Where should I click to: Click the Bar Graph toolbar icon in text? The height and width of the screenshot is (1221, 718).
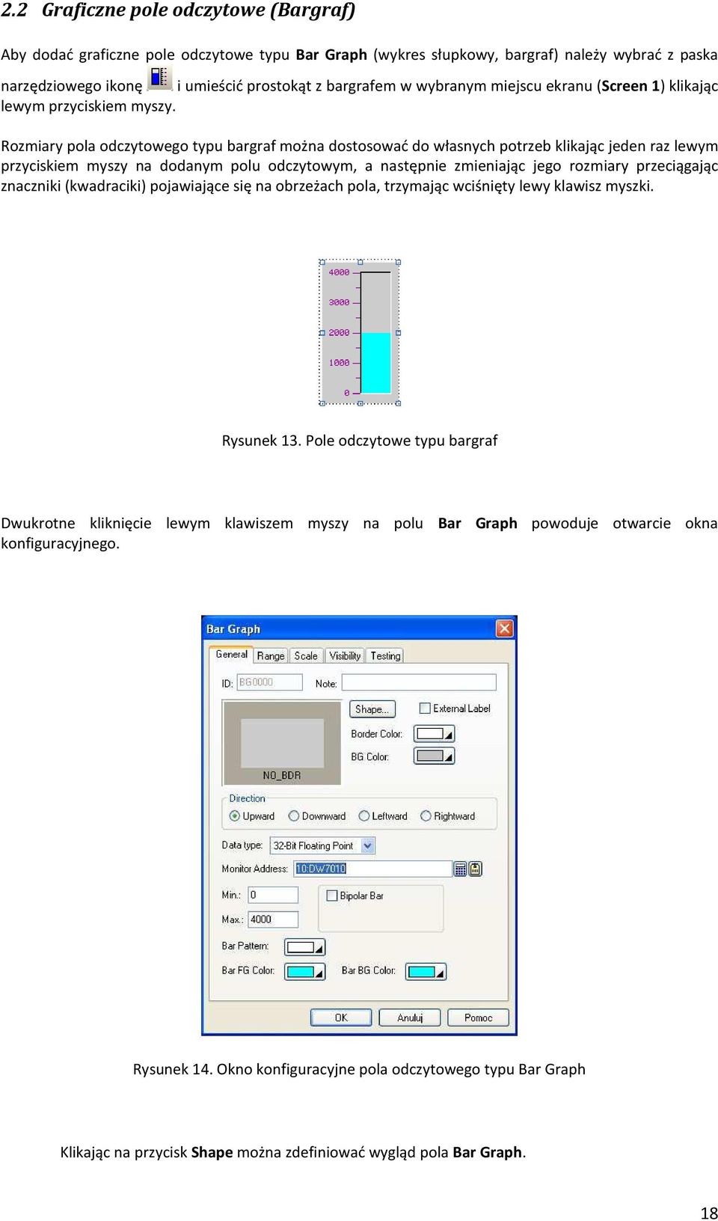[x=159, y=78]
